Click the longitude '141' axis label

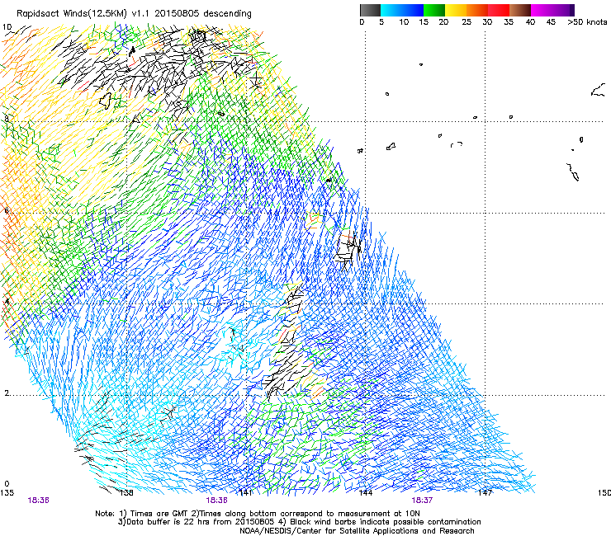245,493
